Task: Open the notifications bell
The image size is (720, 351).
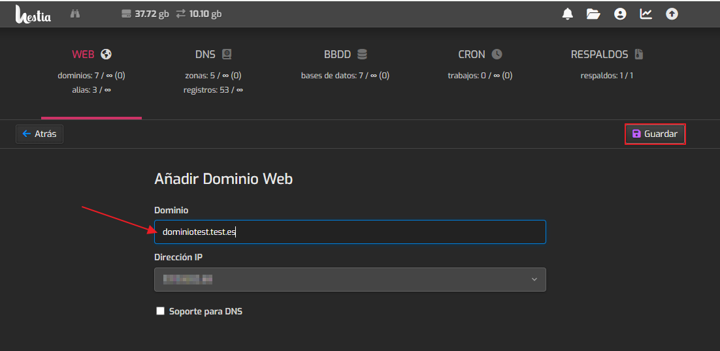Action: 568,14
